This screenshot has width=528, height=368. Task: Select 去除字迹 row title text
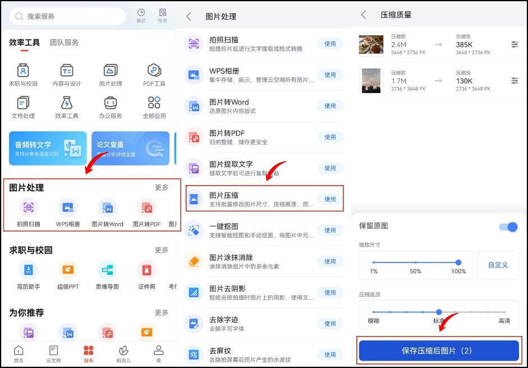223,320
